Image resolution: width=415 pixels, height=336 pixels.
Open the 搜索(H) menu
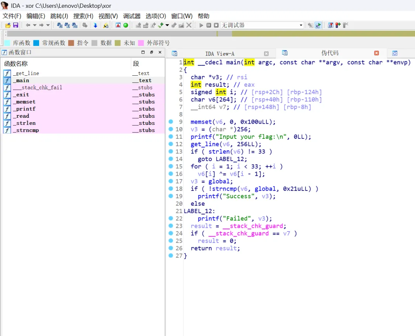click(83, 16)
